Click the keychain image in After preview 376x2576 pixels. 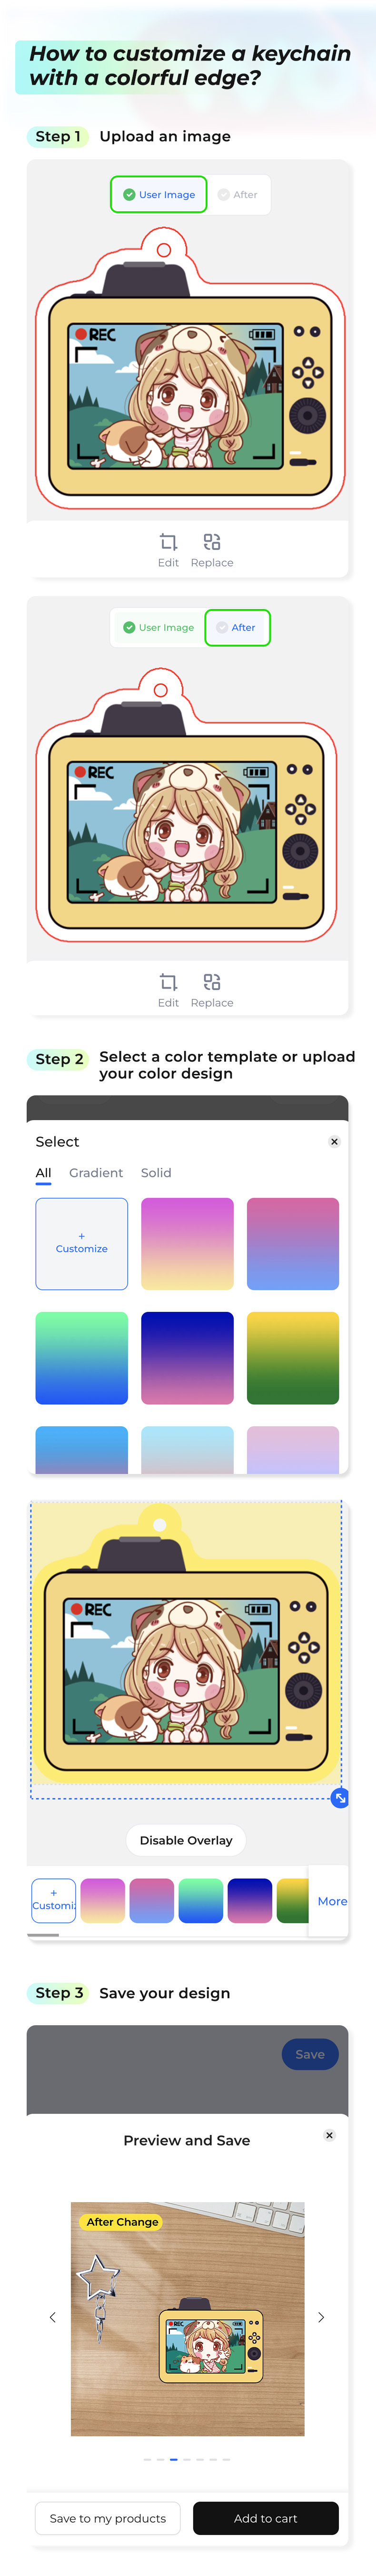pos(187,805)
